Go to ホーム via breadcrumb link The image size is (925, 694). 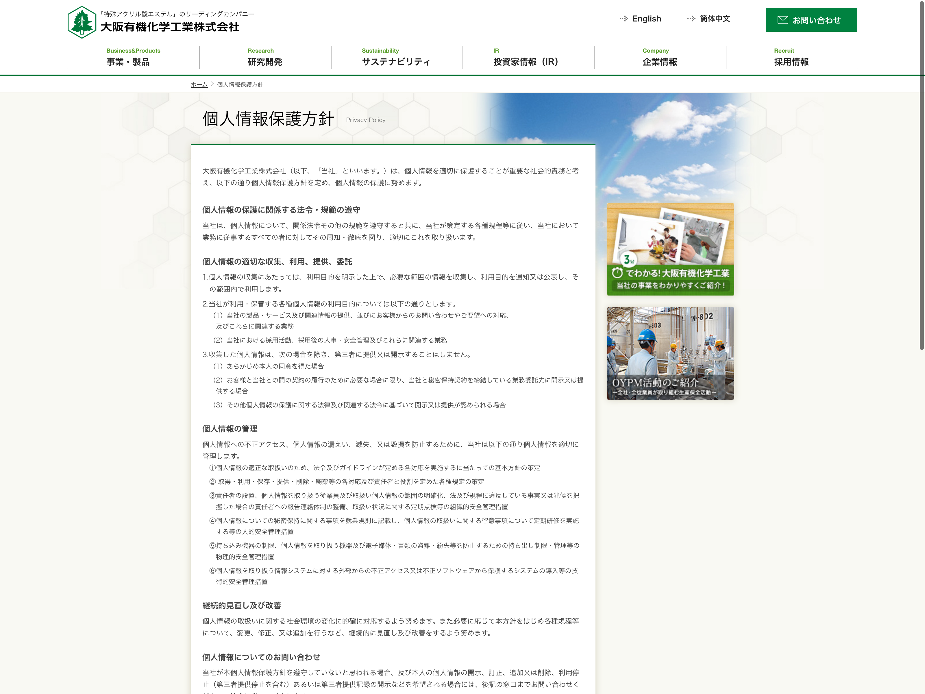[x=199, y=84]
